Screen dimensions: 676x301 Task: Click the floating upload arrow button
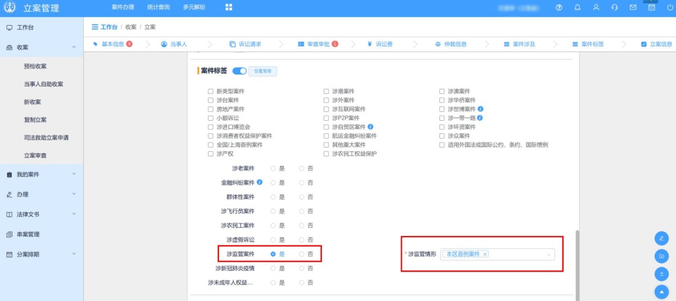click(662, 273)
